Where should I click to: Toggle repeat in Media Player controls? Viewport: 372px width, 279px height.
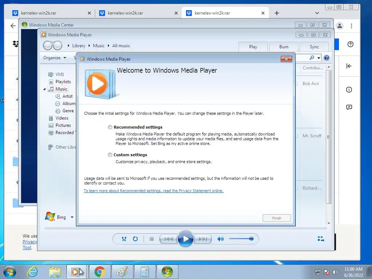pos(135,239)
